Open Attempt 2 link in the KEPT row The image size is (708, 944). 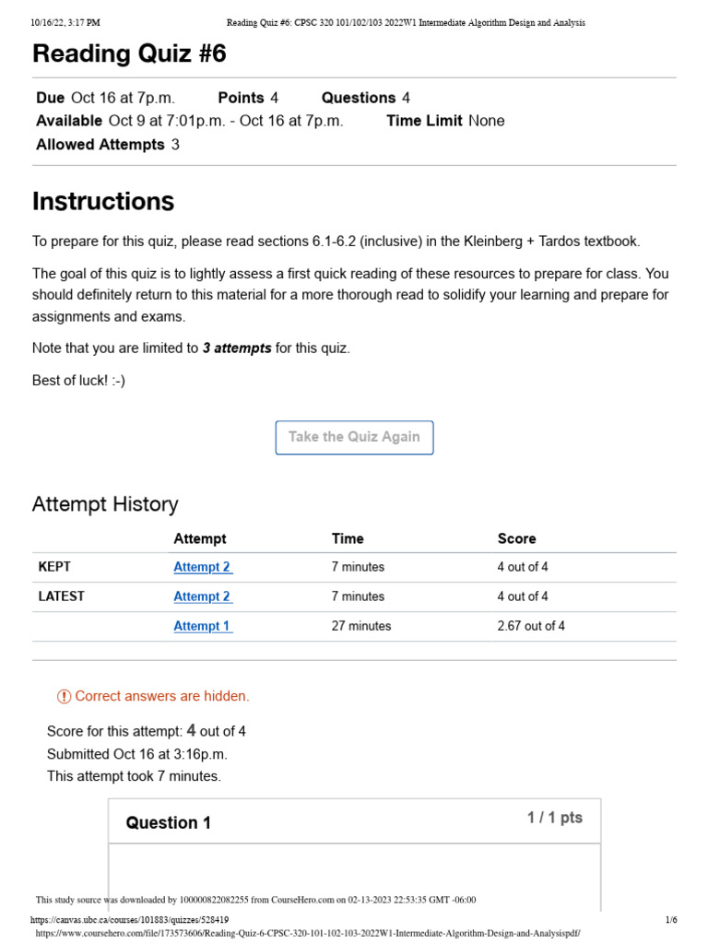point(202,567)
